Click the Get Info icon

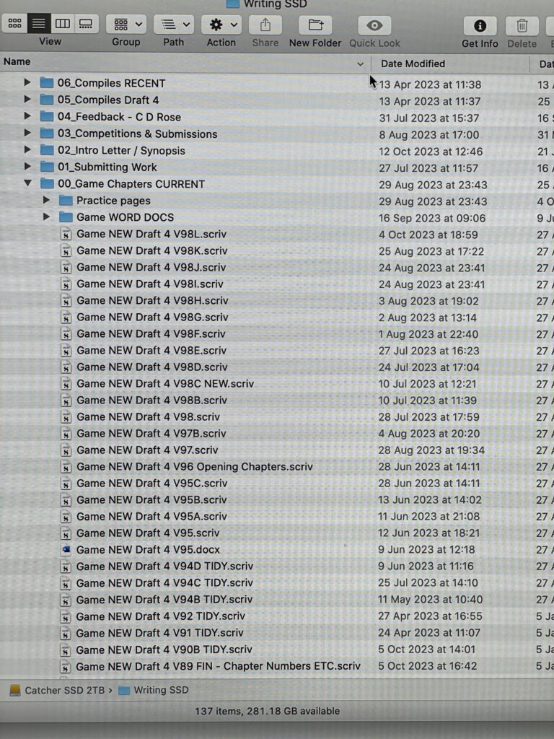480,26
